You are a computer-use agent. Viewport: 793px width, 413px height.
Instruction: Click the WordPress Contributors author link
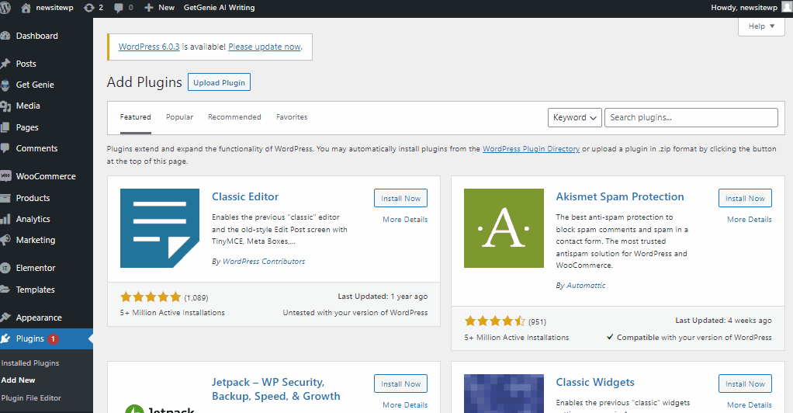pos(264,262)
